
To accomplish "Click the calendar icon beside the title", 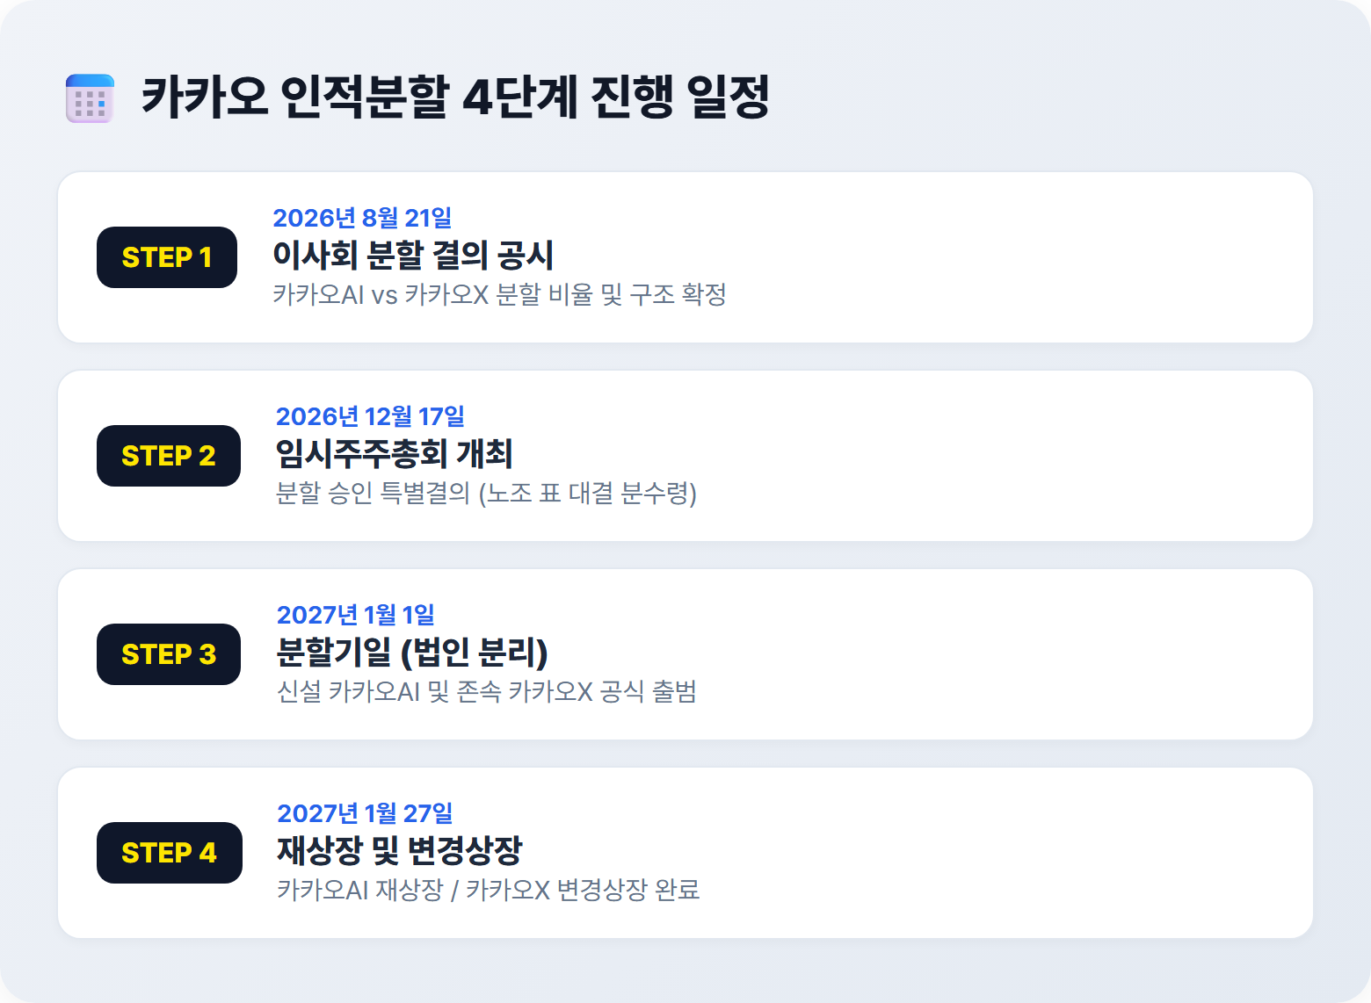I will (90, 97).
